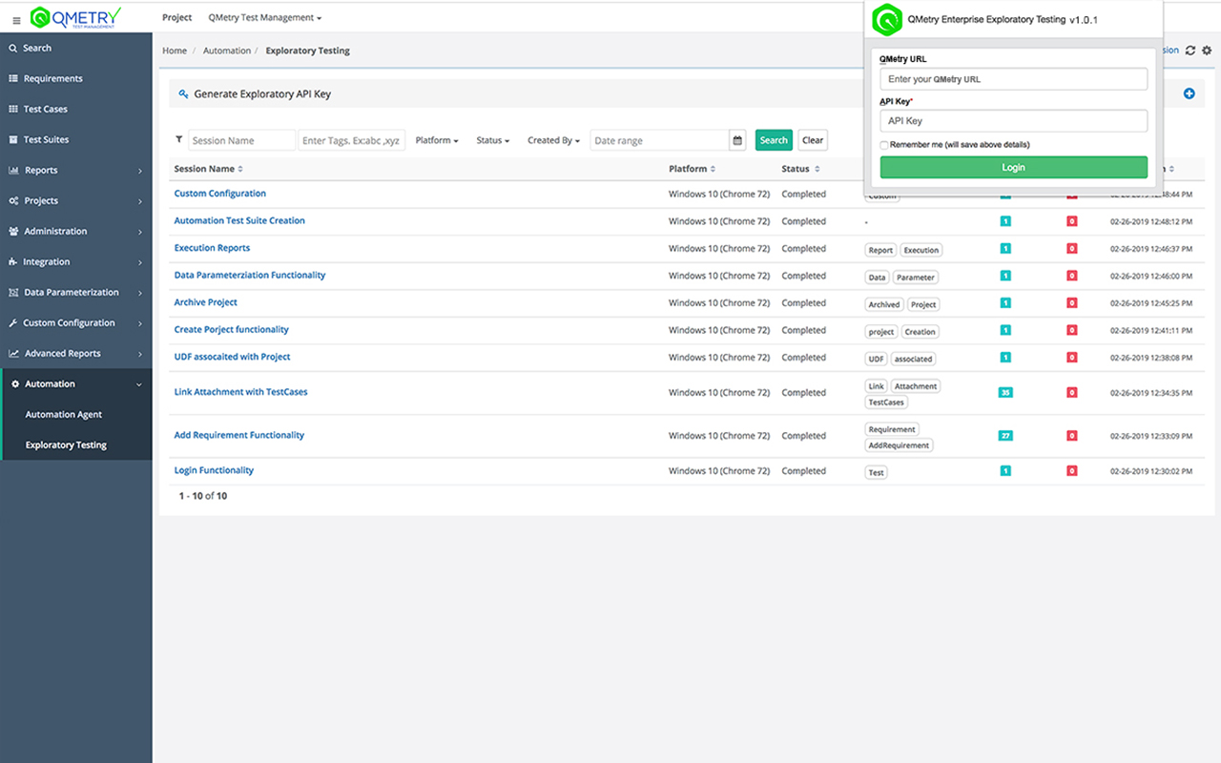Open the Status filter dropdown
The image size is (1221, 763).
(x=492, y=140)
